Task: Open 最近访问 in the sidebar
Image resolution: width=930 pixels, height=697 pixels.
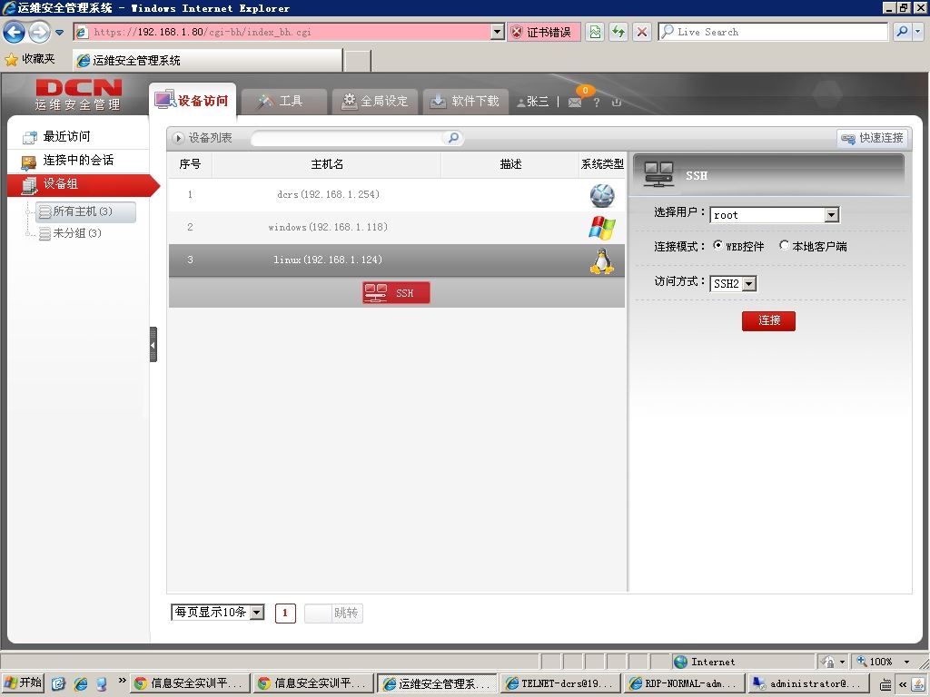Action: pyautogui.click(x=78, y=137)
